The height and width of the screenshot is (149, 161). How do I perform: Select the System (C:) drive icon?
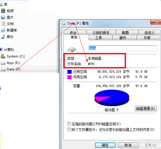click(3, 56)
